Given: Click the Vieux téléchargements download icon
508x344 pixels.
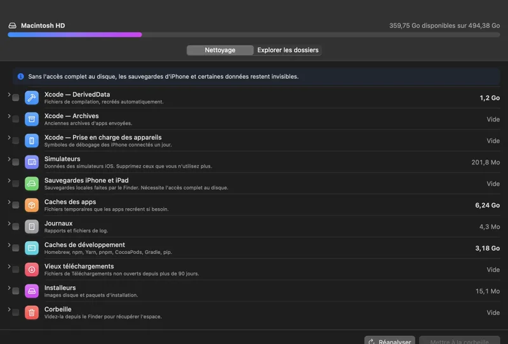Looking at the screenshot, I should pyautogui.click(x=32, y=270).
